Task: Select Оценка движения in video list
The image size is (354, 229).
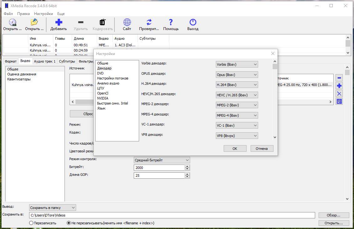Action: [x=22, y=74]
